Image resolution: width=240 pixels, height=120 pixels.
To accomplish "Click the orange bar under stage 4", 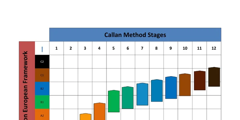I will point(100,111).
